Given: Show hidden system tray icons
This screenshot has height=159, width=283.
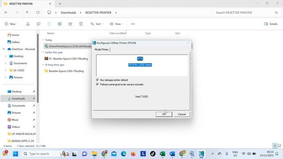Looking at the screenshot, I should point(213,154).
